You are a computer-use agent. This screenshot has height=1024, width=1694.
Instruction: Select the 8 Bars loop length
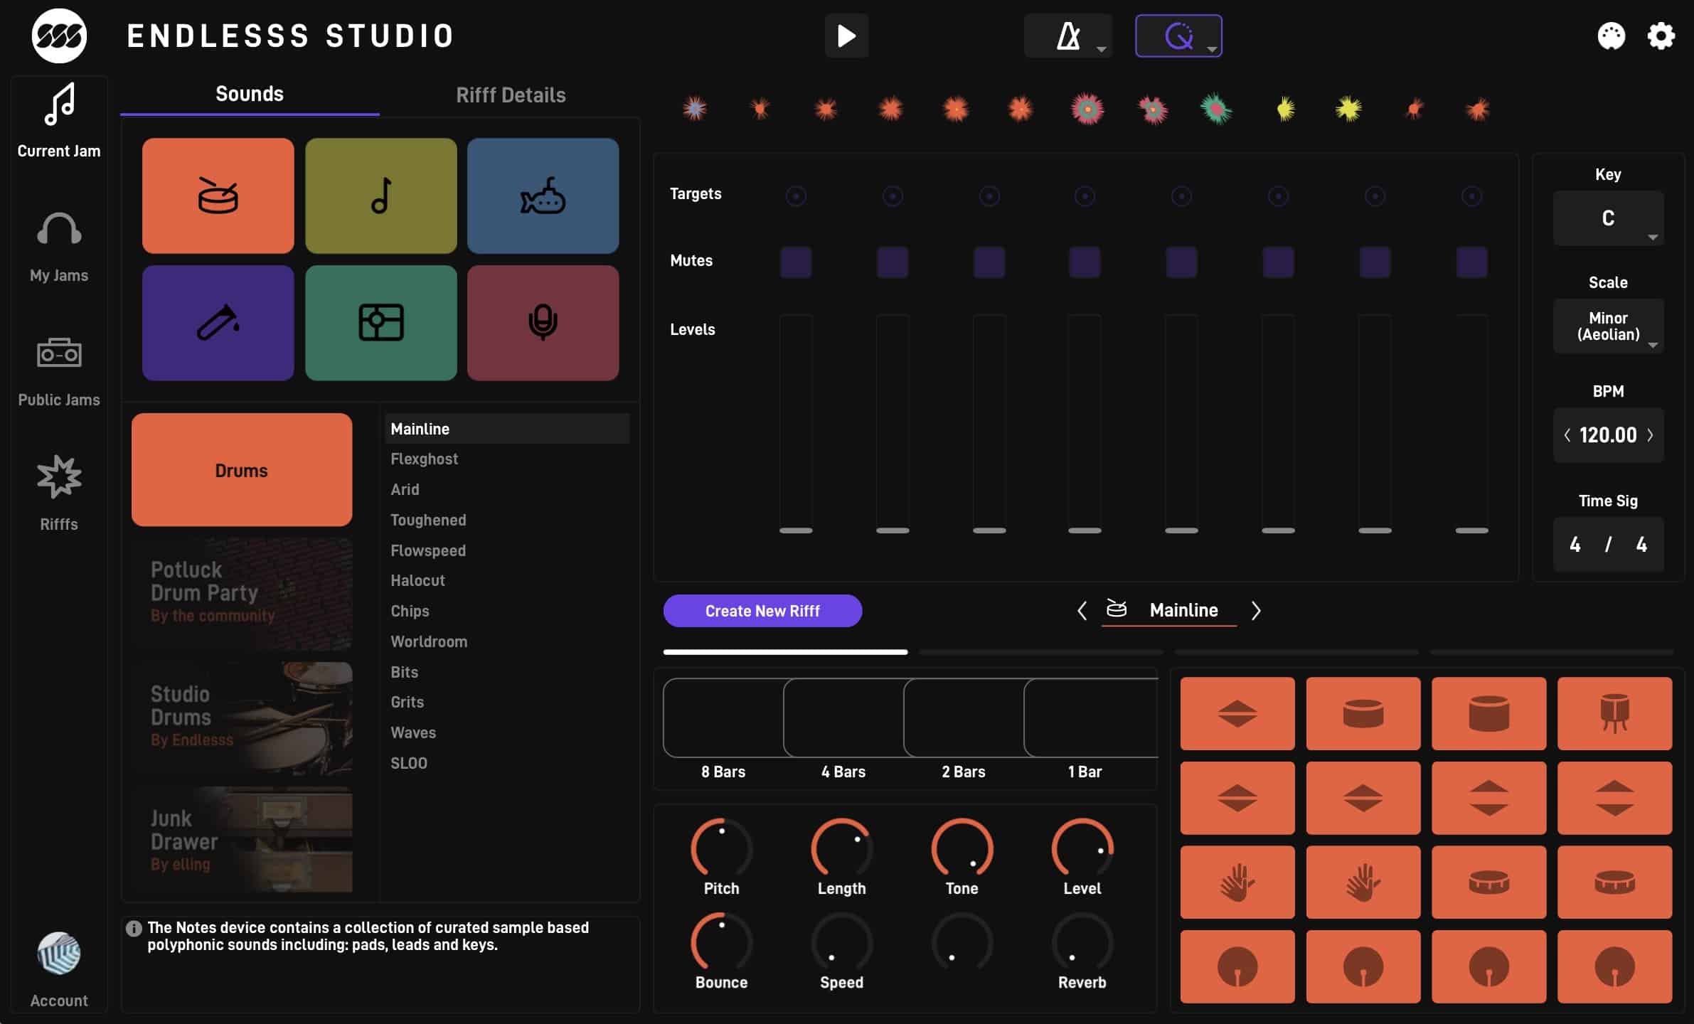tap(723, 718)
